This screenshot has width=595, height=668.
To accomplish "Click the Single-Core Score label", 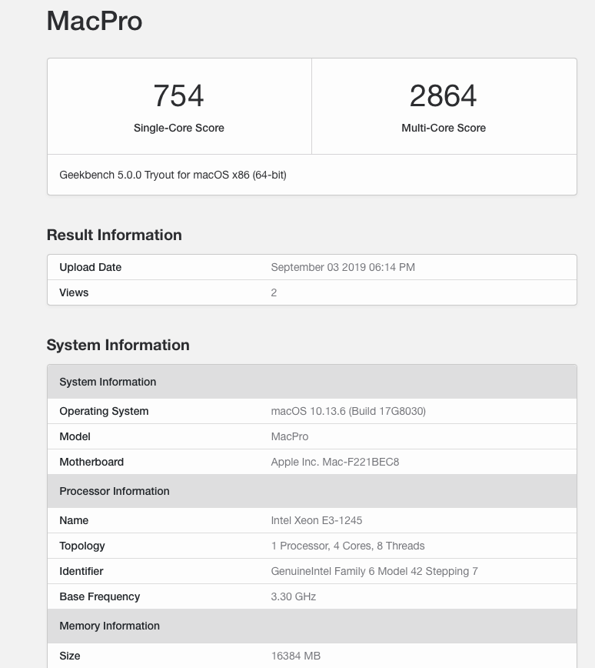I will click(x=179, y=128).
